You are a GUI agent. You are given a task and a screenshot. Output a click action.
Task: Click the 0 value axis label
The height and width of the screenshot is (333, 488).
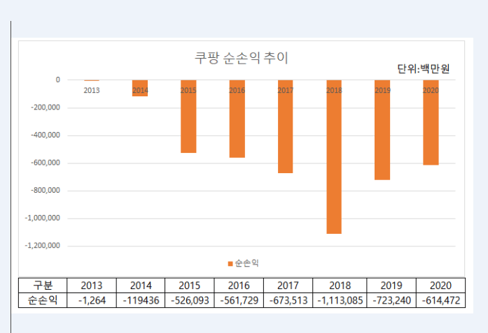pyautogui.click(x=58, y=80)
